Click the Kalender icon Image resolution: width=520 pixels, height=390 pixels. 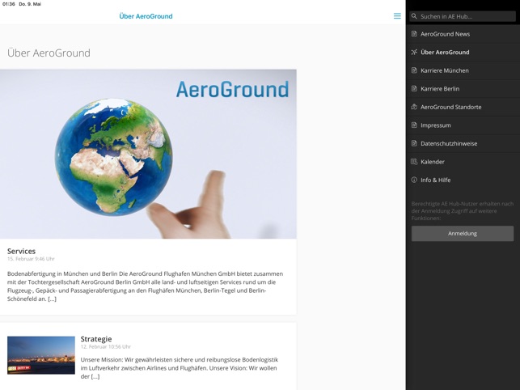pos(414,162)
